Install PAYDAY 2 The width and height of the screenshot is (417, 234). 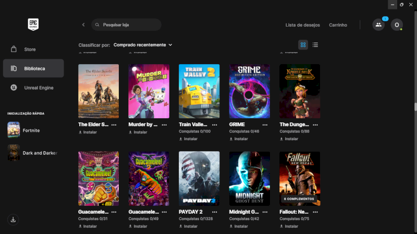(188, 226)
